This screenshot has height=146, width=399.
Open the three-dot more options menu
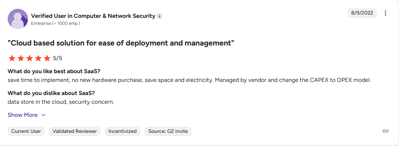[385, 13]
